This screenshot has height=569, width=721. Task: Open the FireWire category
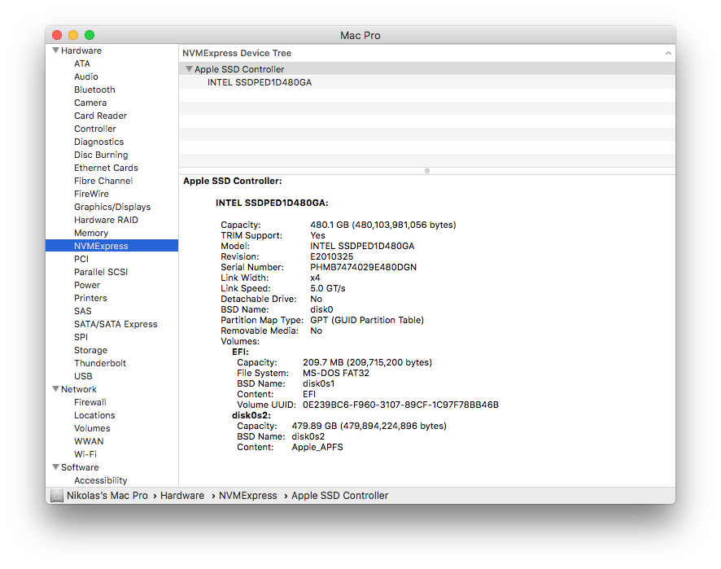(91, 194)
